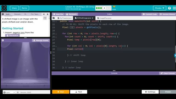The image size is (176, 99).
Task: Click the '// inner loop' comment
Action: coord(75,61)
